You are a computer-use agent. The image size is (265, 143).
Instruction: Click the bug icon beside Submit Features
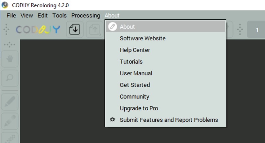[112, 120]
